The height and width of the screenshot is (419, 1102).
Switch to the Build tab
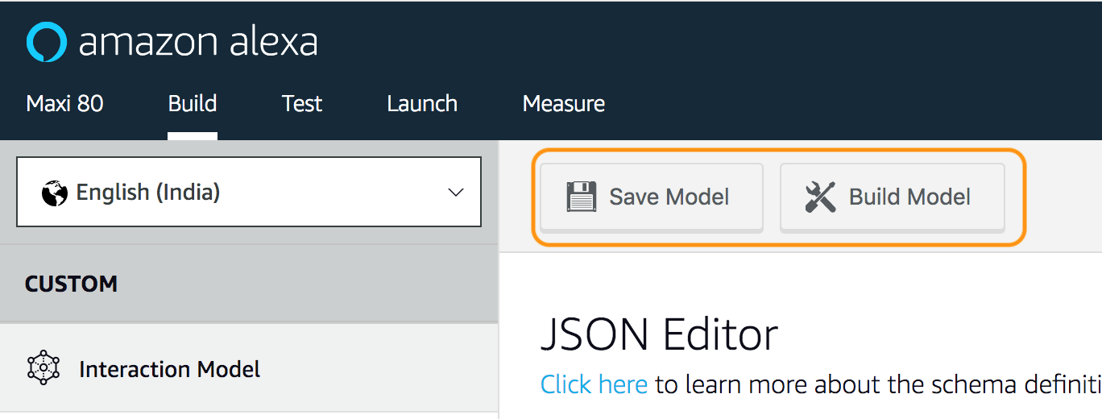click(193, 104)
